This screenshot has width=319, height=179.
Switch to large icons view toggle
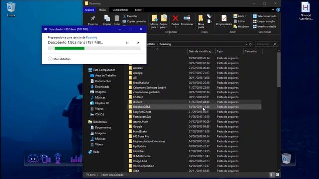pos(277,175)
